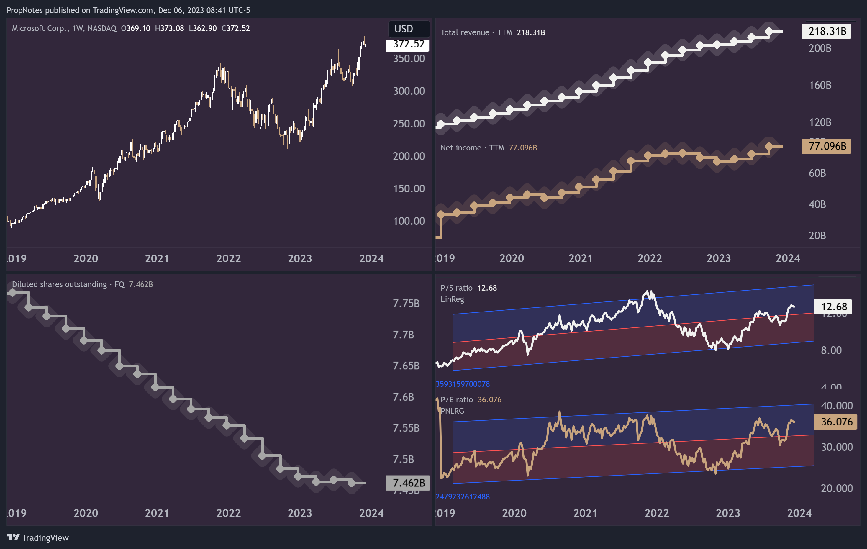Click the 372.52 current price label

408,45
